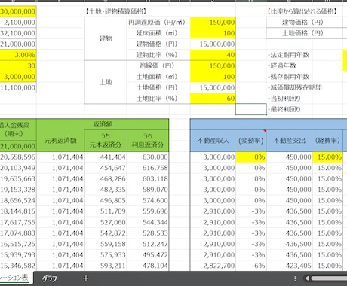Click the 元利返済額 column header

60,141
